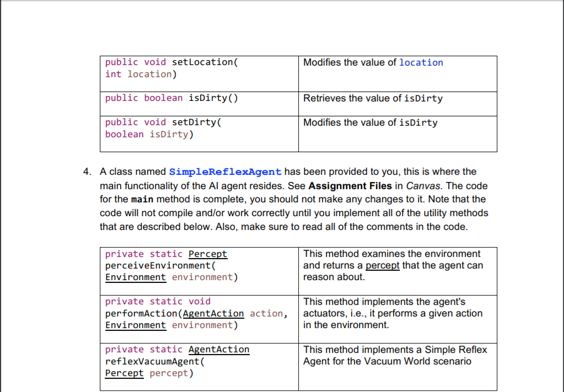Image resolution: width=564 pixels, height=392 pixels.
Task: Click the underlined Environment parameter type
Action: [135, 277]
